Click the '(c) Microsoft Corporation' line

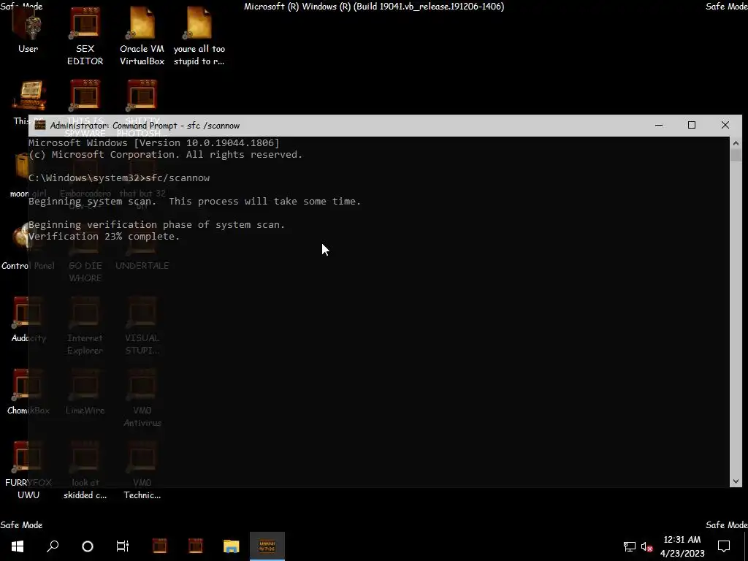[166, 155]
